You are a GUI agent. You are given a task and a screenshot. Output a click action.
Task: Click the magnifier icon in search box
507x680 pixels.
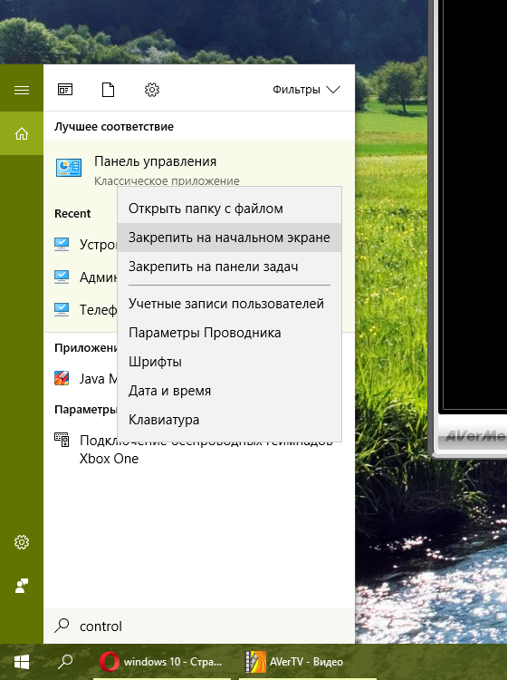pos(62,626)
